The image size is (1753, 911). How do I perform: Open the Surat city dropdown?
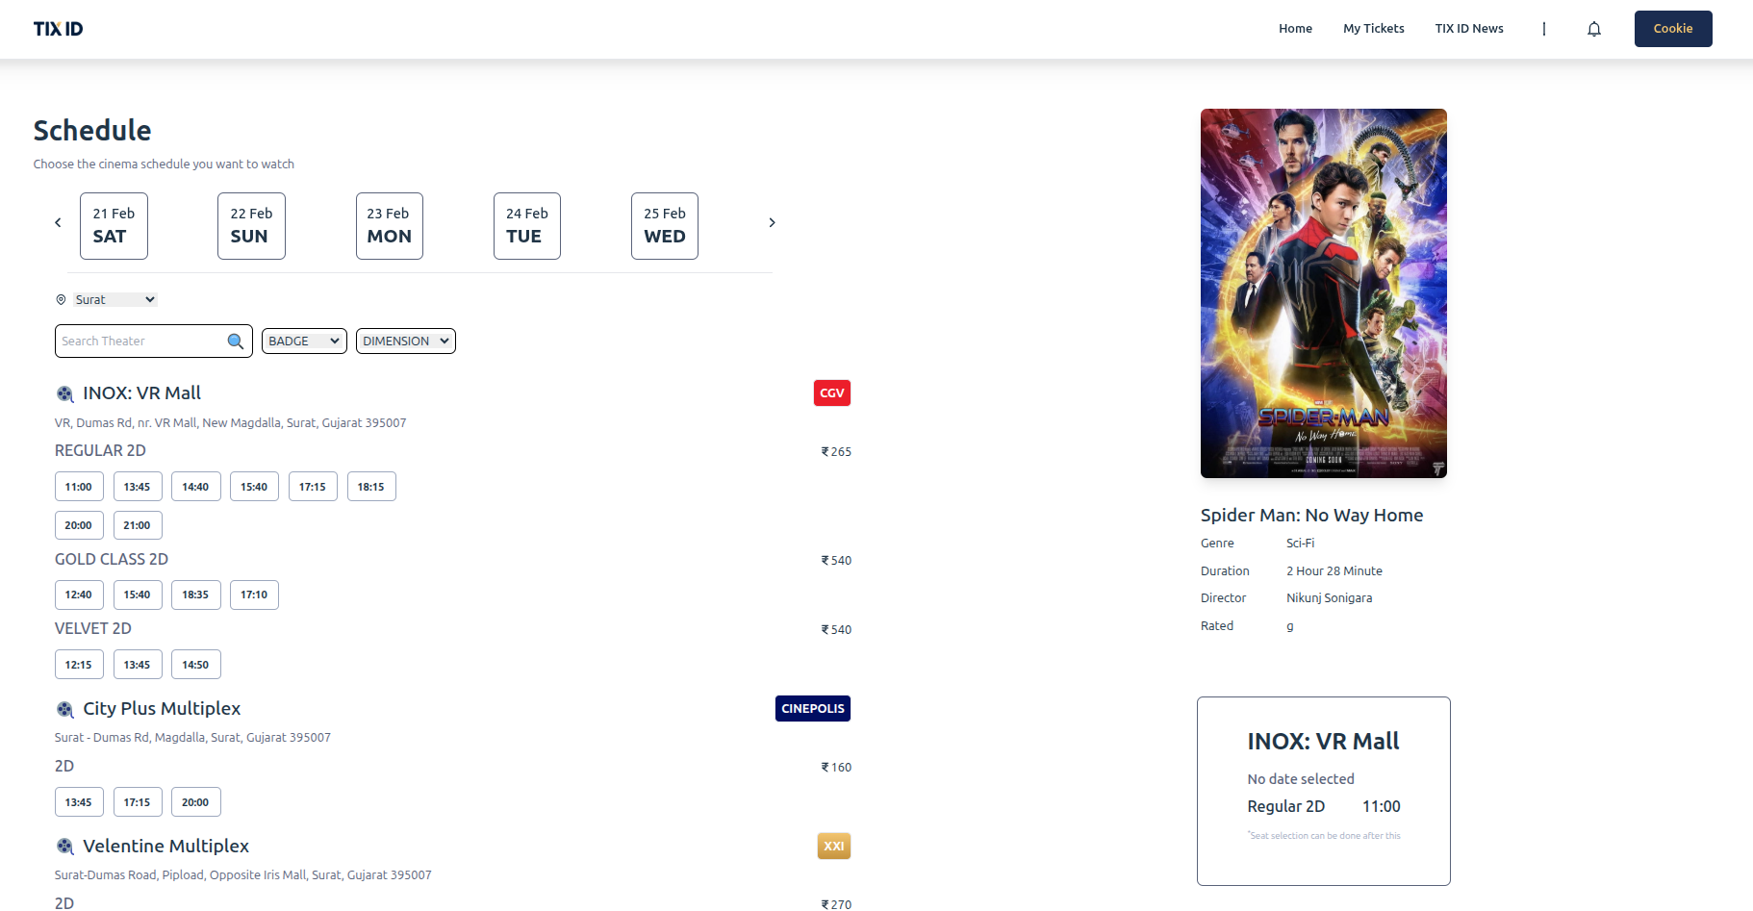(115, 300)
